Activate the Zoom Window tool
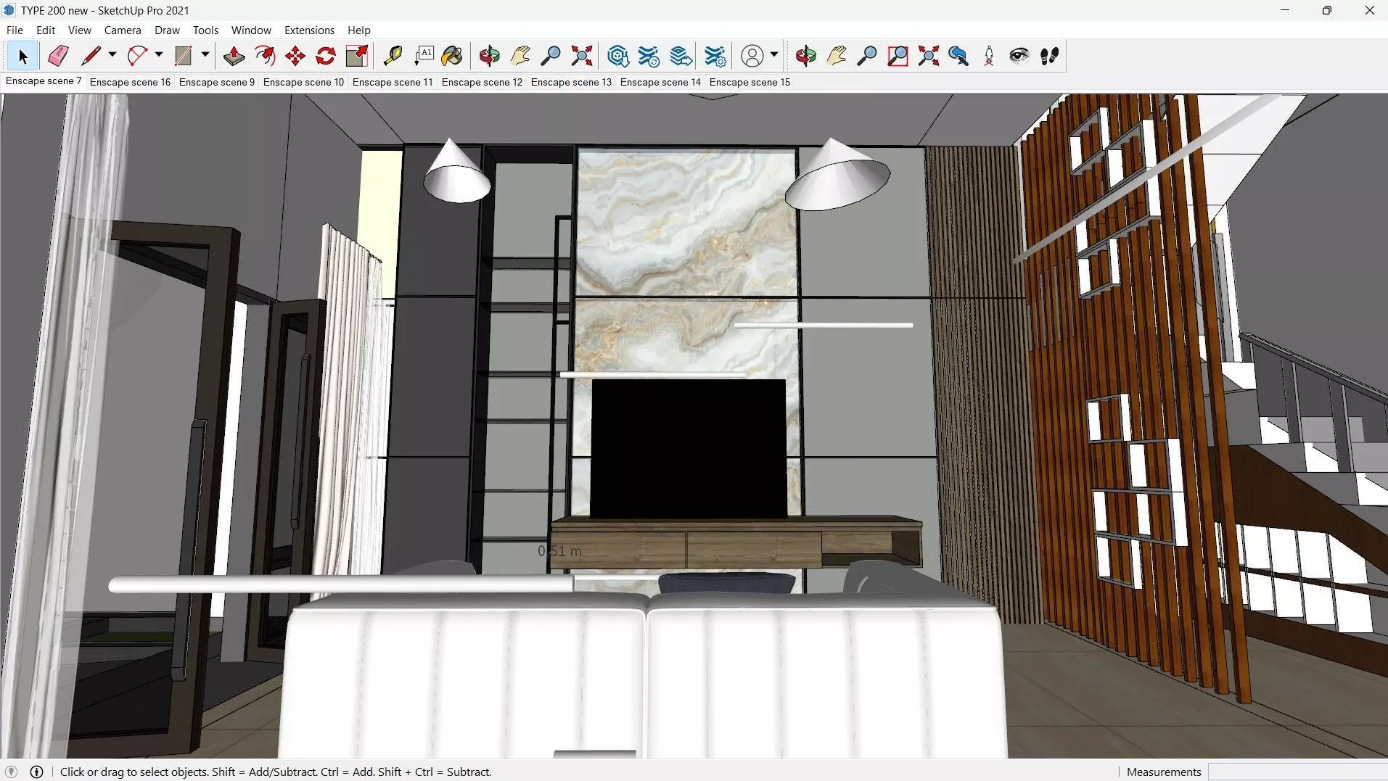 (x=898, y=56)
